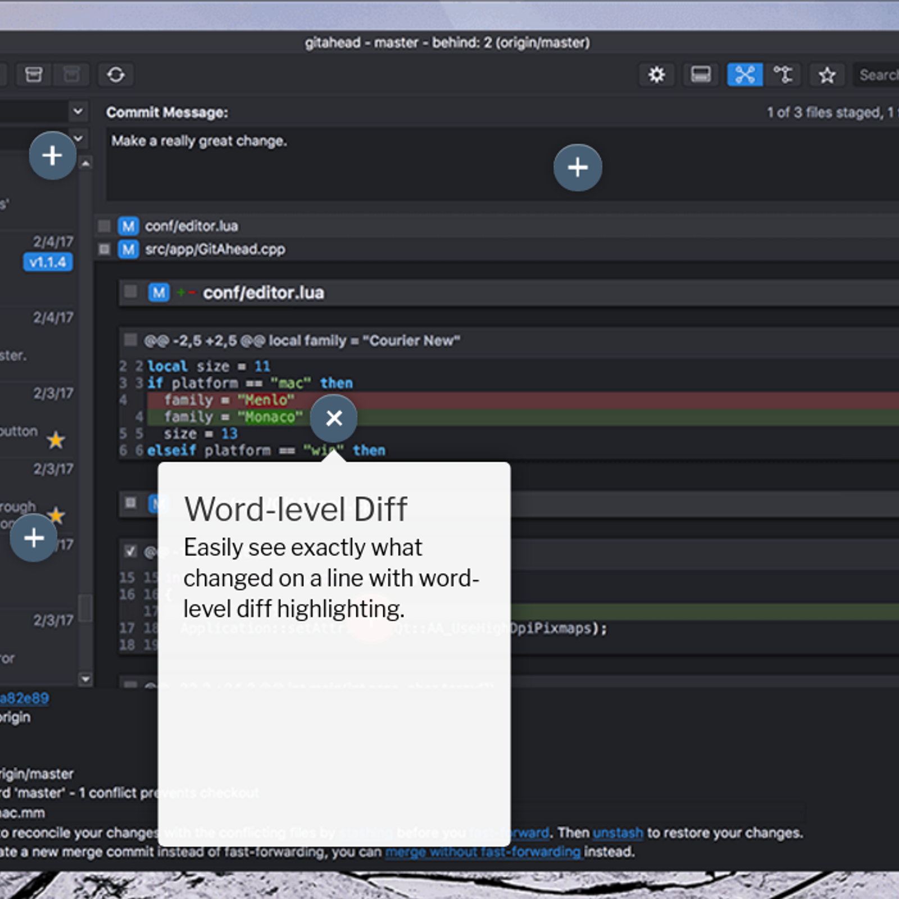Open the plus hotspot near sidebar top

52,156
